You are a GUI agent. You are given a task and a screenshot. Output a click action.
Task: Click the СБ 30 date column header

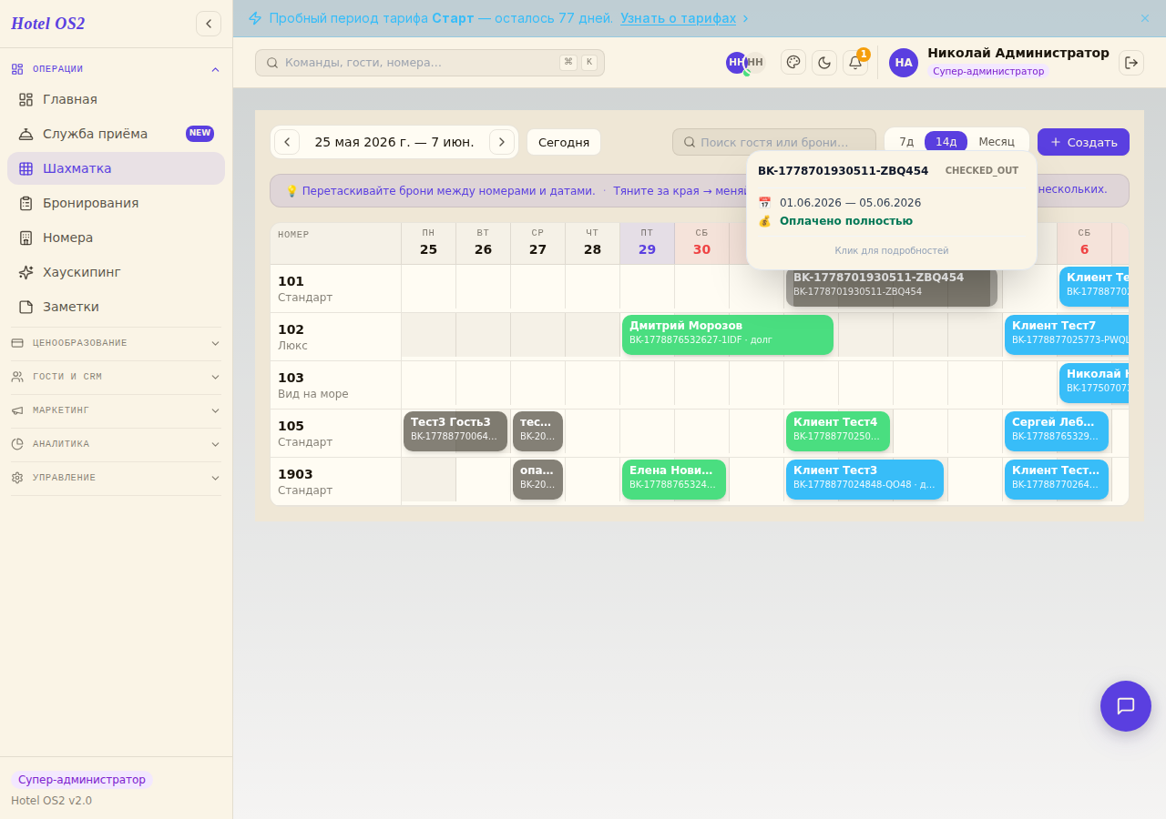pos(701,243)
